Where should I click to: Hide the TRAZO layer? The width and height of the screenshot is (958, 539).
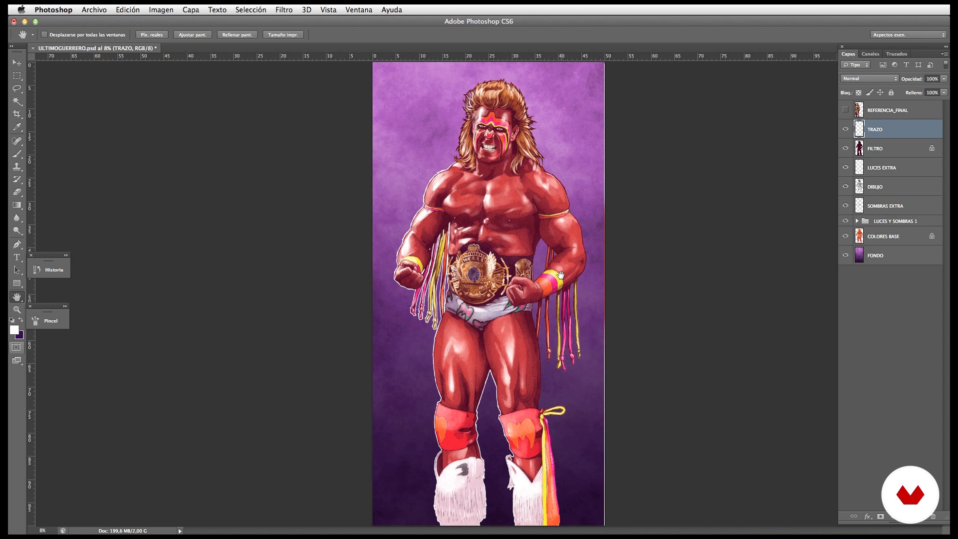coord(845,129)
